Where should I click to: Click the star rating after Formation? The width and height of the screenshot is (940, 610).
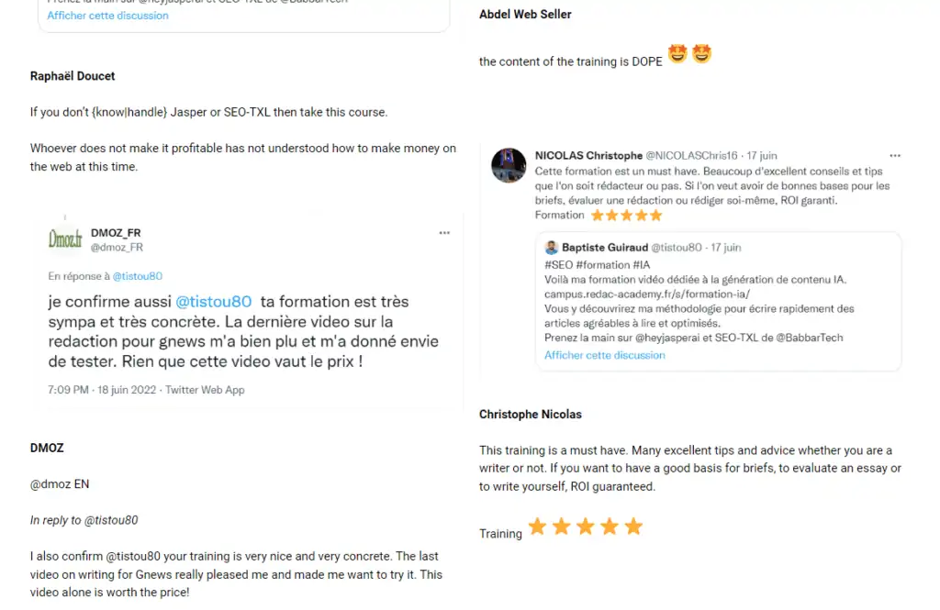click(626, 216)
